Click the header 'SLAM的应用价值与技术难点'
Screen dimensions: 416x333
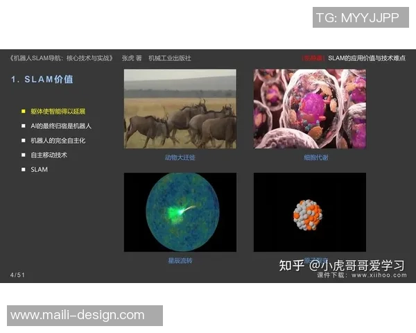click(x=367, y=58)
